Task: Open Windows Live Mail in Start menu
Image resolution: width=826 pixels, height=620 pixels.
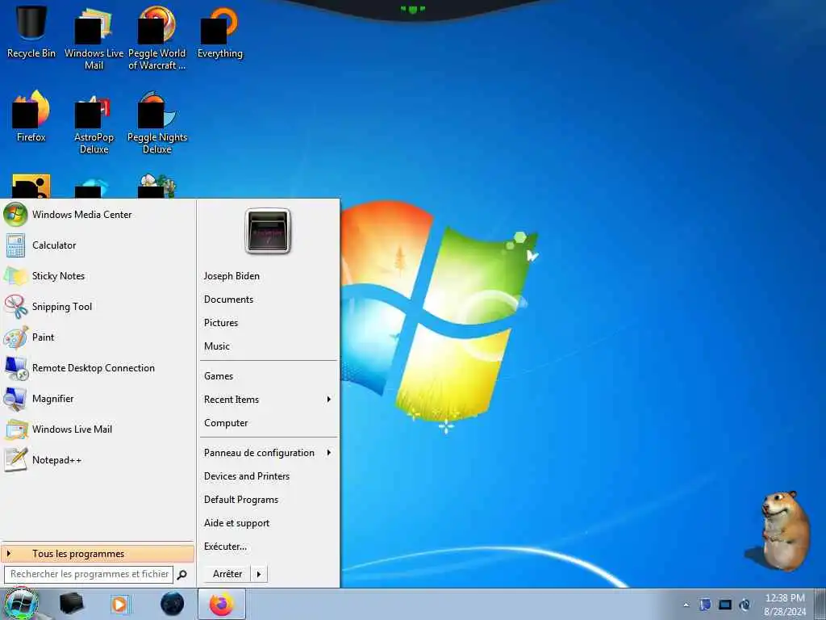Action: tap(98, 429)
